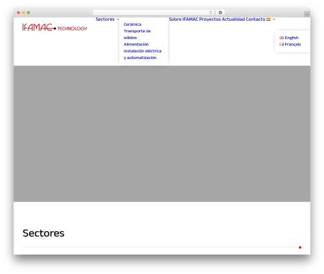Choose Transporte de sólidos submenu item

(137, 34)
